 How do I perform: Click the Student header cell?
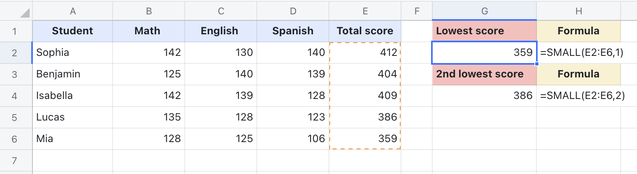[73, 31]
